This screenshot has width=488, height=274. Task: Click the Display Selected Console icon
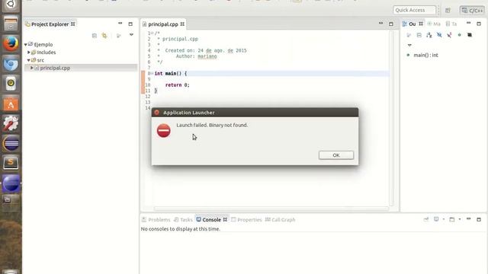(436, 219)
